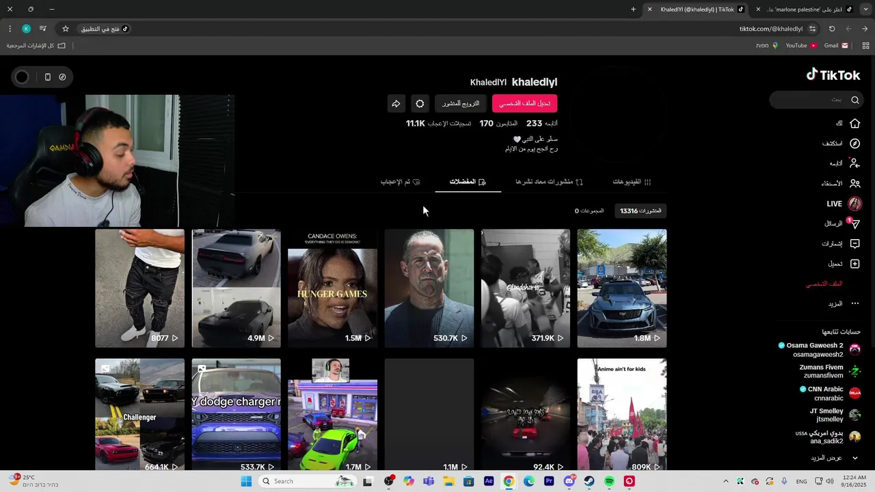Click the 170 followers count
The height and width of the screenshot is (492, 875).
tap(498, 124)
